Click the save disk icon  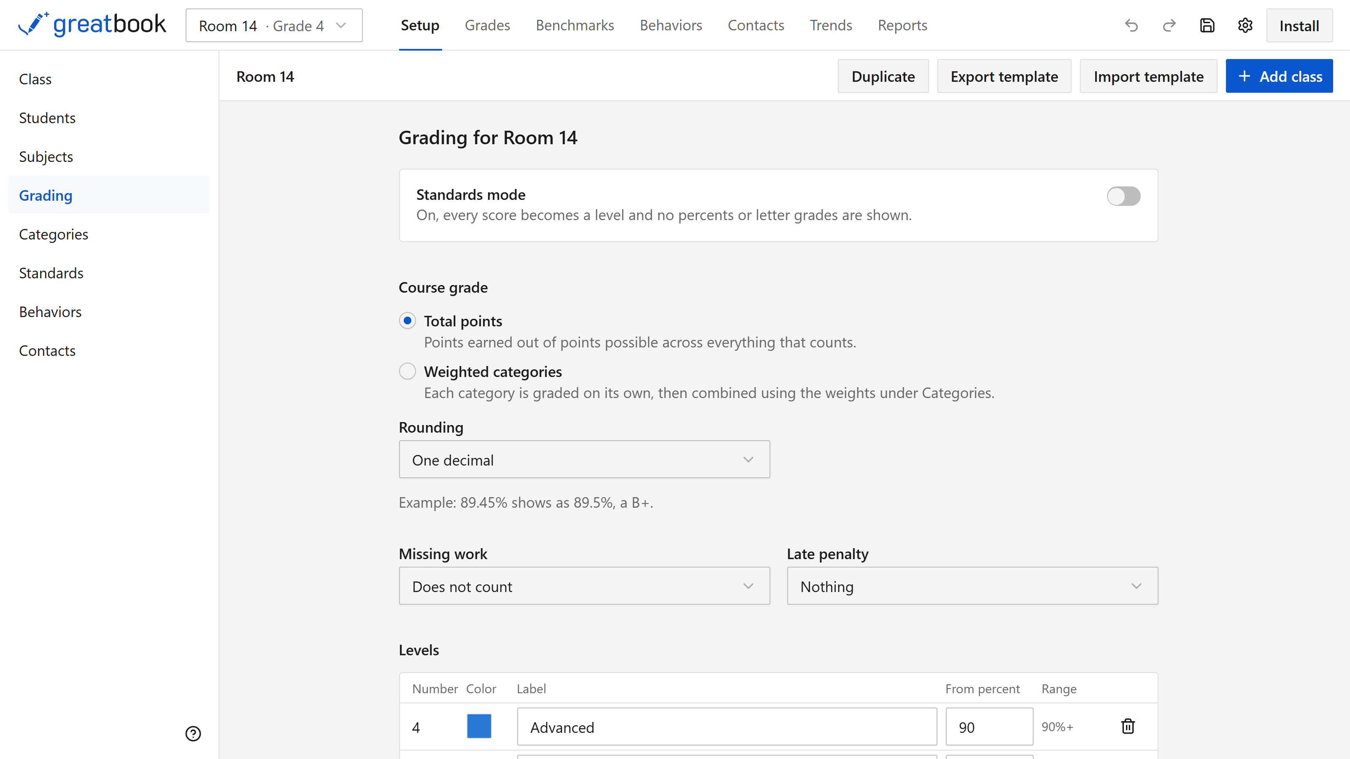click(x=1207, y=25)
